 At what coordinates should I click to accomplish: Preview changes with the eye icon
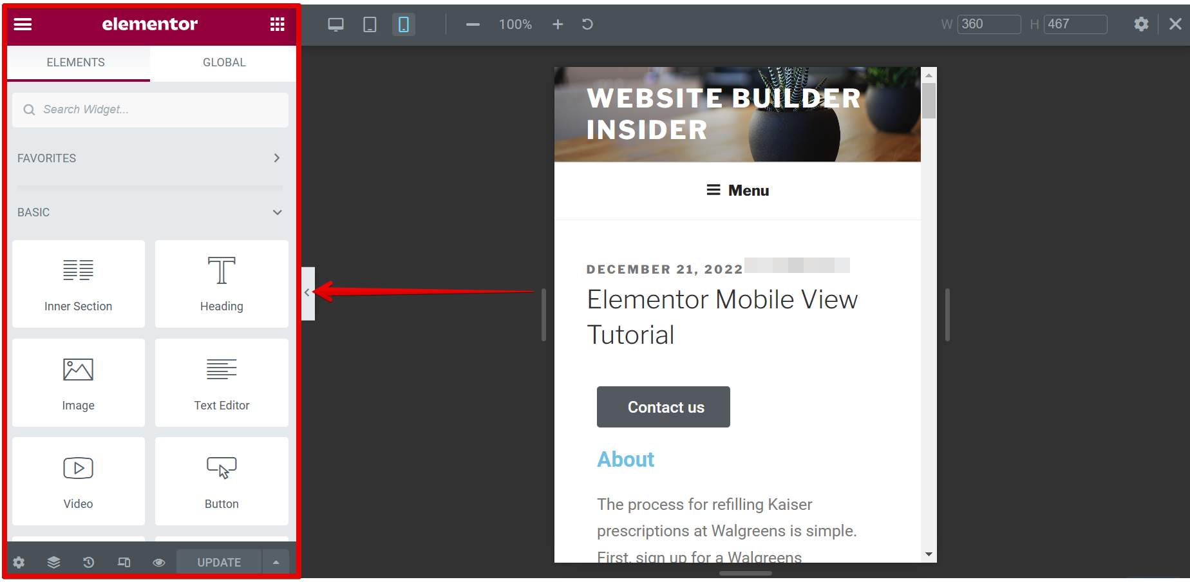[159, 562]
